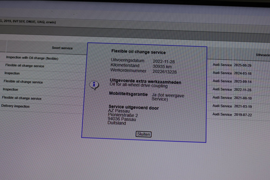
Task: Click 'Audi Service' beside the 2019-07-22 date
Action: click(x=222, y=114)
